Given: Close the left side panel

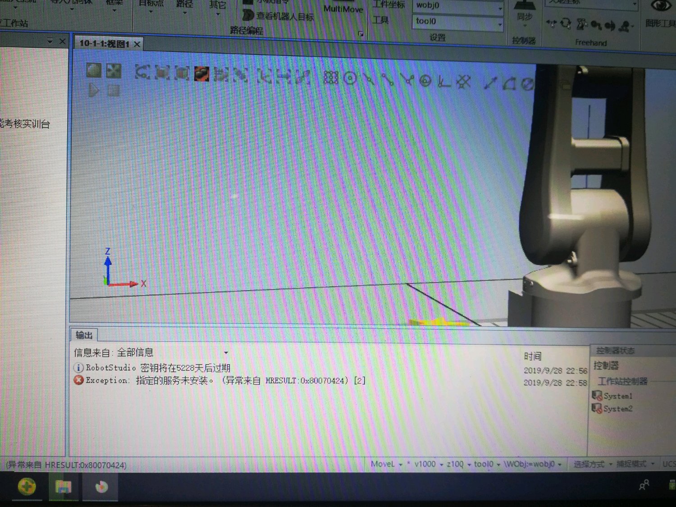Looking at the screenshot, I should [63, 41].
